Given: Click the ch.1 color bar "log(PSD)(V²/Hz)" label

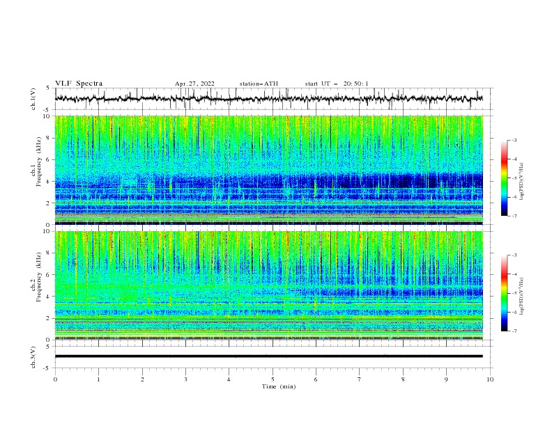Looking at the screenshot, I should [521, 182].
